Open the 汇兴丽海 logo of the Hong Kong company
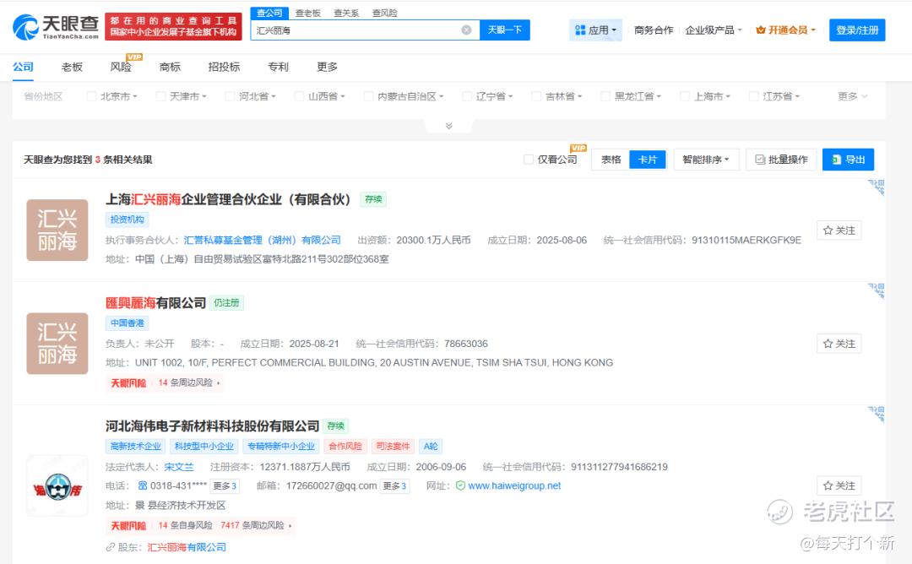Screen dimensions: 912x564 pyautogui.click(x=57, y=344)
